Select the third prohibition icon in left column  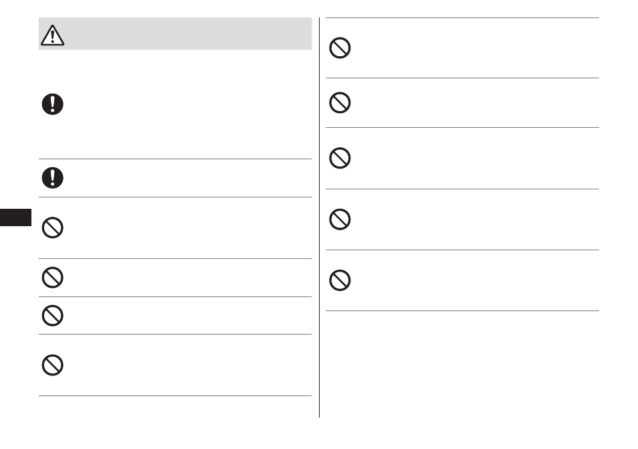[52, 315]
